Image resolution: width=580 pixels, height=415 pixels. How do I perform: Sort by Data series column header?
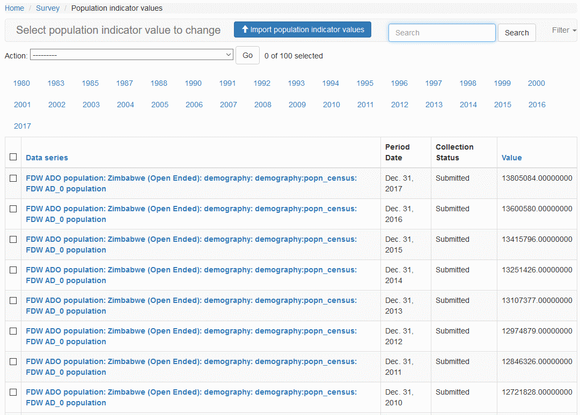coord(47,158)
